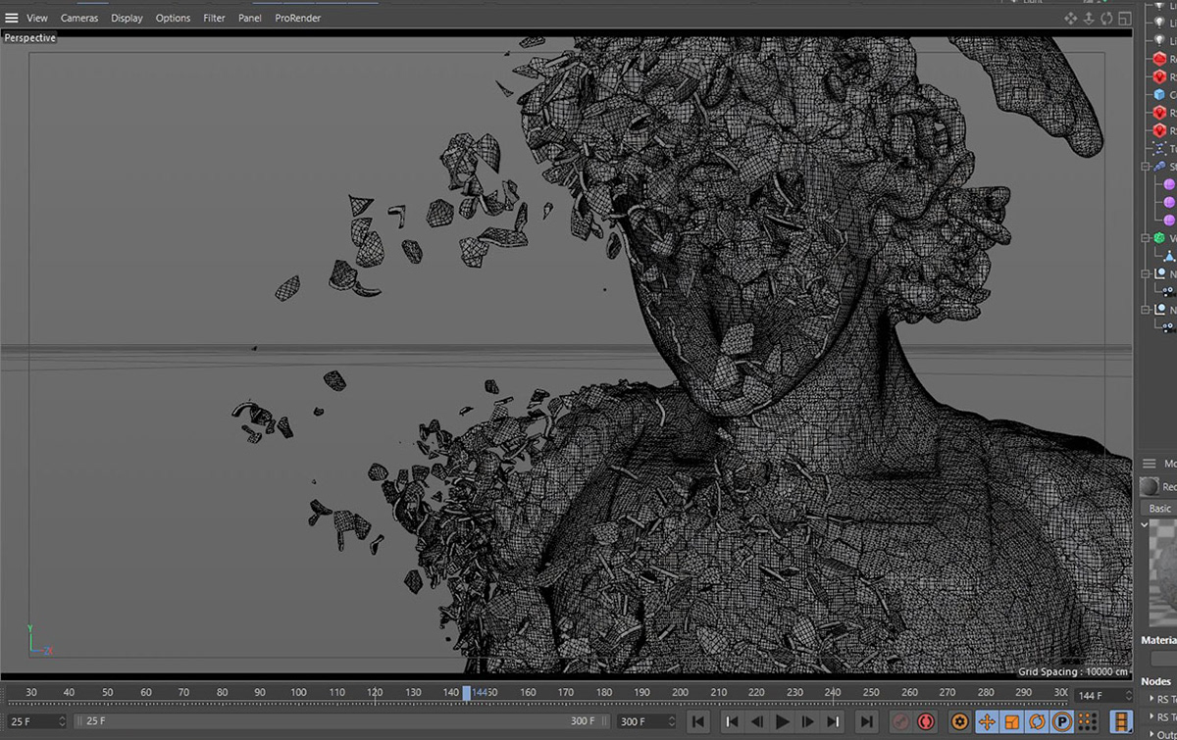1177x740 pixels.
Task: Click the viewport pan/move camera icon
Action: pos(1071,18)
